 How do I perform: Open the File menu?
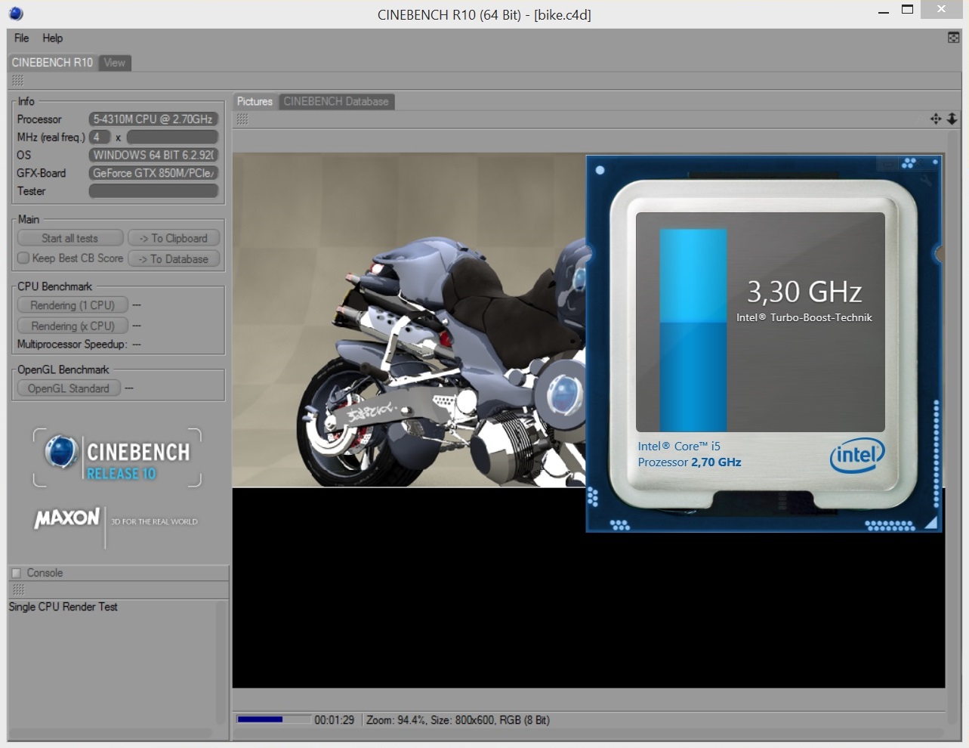point(21,38)
